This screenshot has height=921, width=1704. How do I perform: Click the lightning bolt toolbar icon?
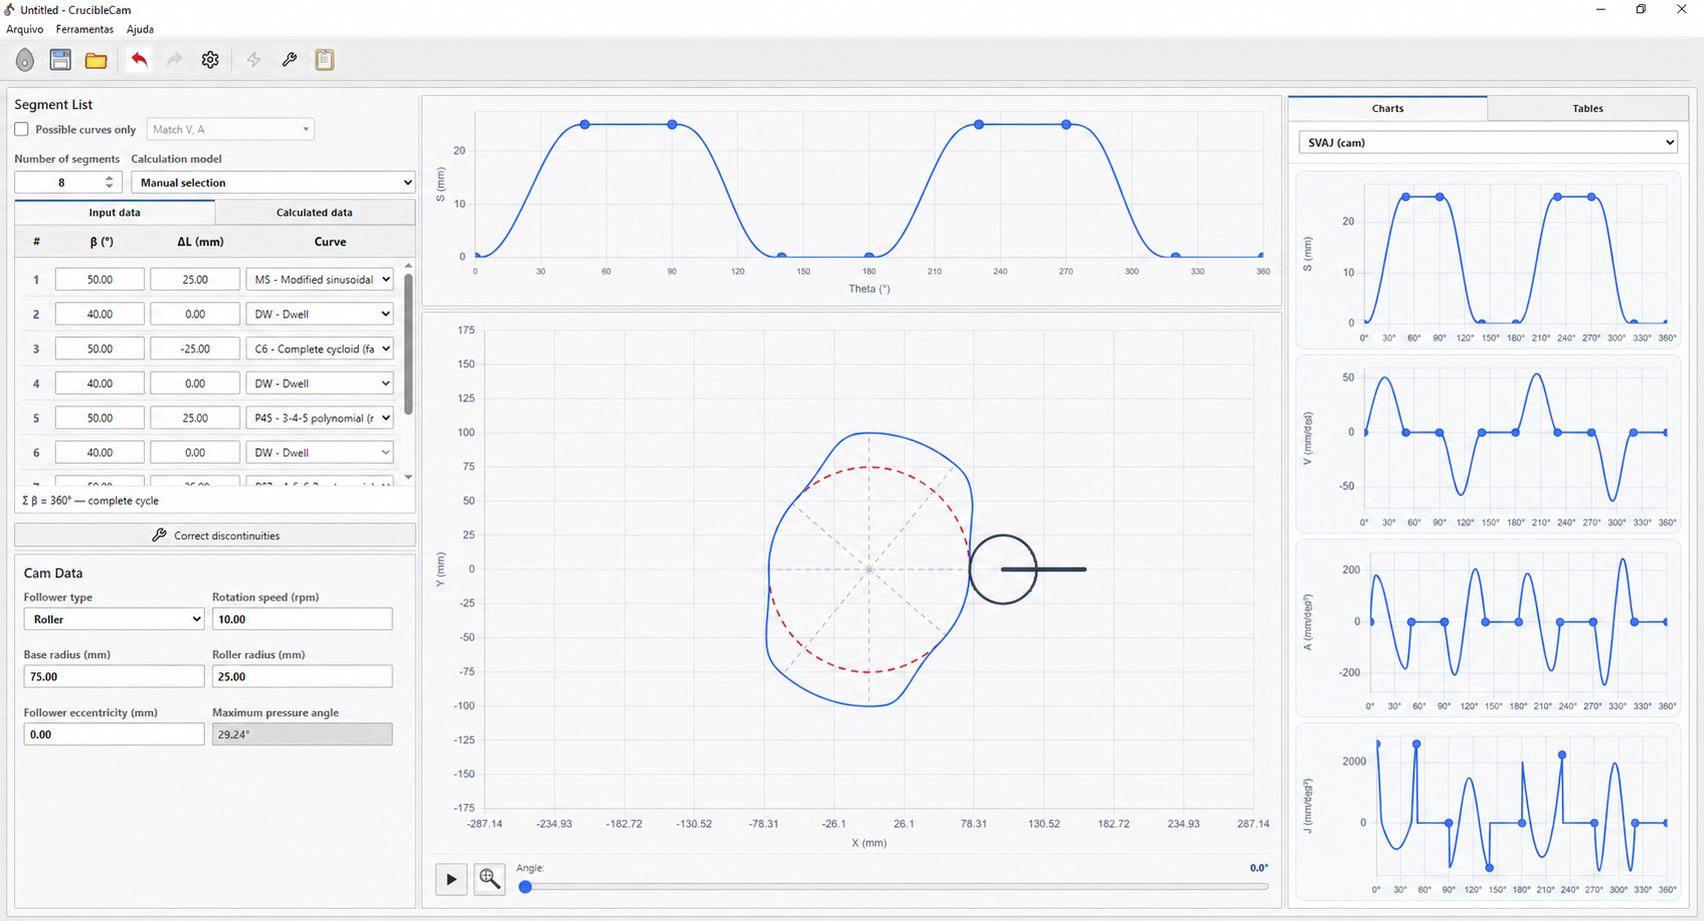[x=254, y=60]
